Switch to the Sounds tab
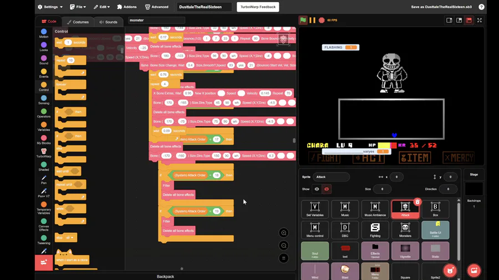 point(108,22)
